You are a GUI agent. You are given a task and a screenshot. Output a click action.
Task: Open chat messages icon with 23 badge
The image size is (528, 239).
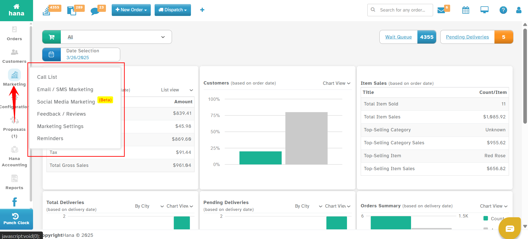[95, 11]
